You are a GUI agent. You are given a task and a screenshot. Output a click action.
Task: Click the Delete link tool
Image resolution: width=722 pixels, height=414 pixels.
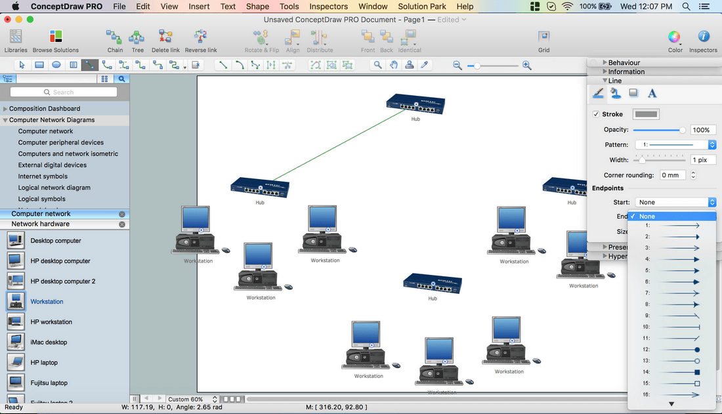165,41
